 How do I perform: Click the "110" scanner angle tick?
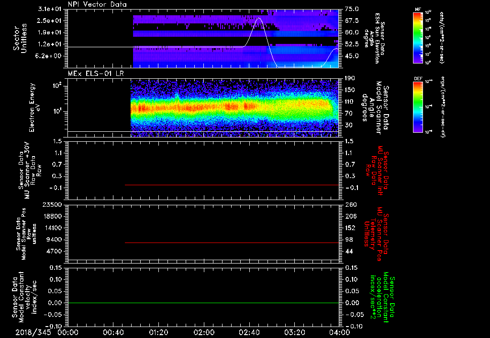350,102
